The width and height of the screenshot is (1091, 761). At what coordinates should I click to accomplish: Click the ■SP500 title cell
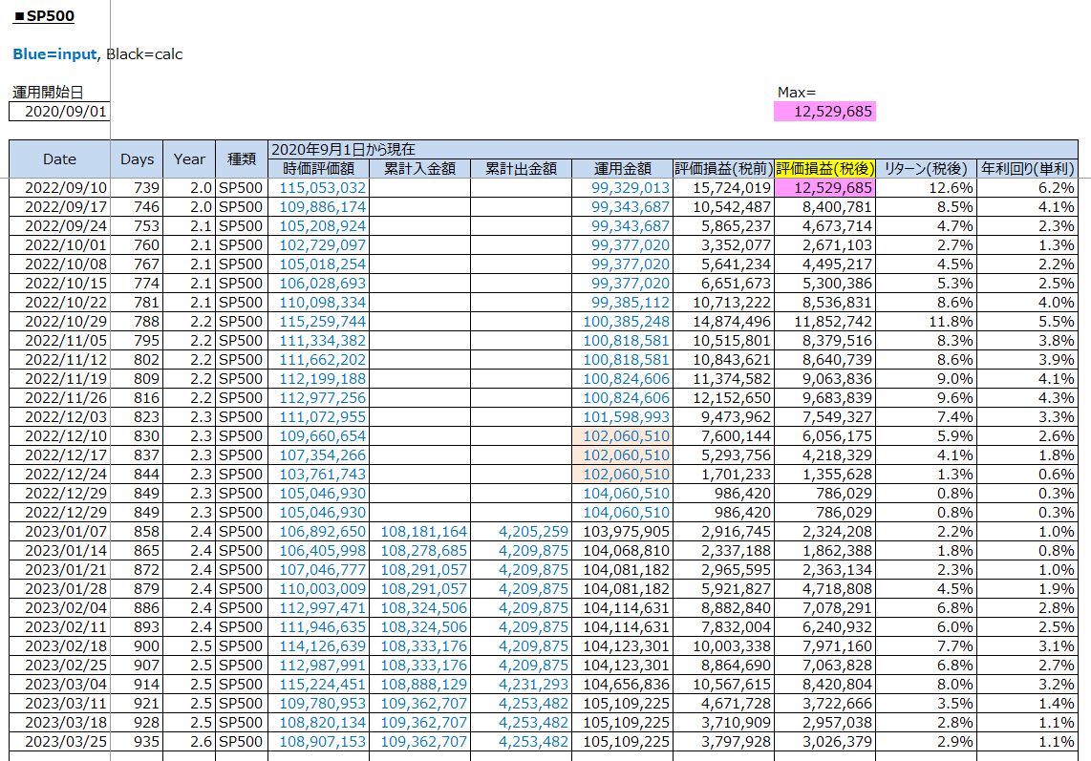(x=44, y=16)
